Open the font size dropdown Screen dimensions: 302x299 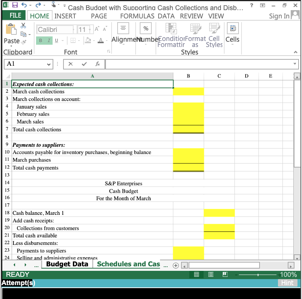coord(90,29)
